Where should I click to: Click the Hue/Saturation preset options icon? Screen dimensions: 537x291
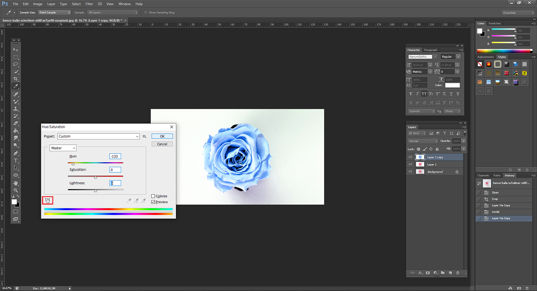145,136
